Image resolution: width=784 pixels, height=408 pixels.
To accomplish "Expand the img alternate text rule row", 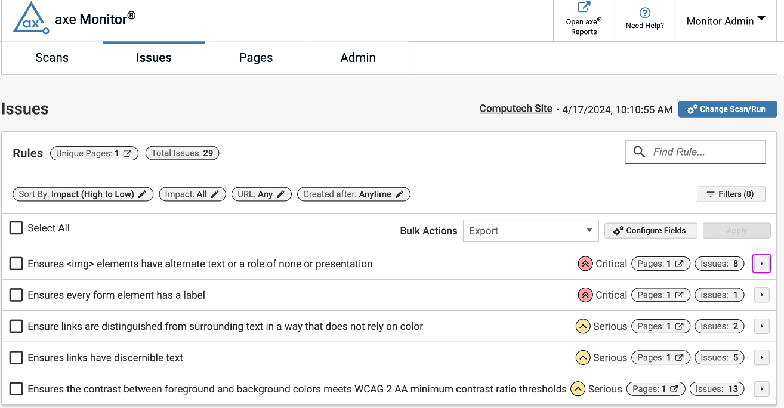I will pyautogui.click(x=762, y=264).
